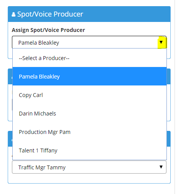Select Pamela Bleakley in the dropdown list
178x194 pixels.
pyautogui.click(x=90, y=76)
